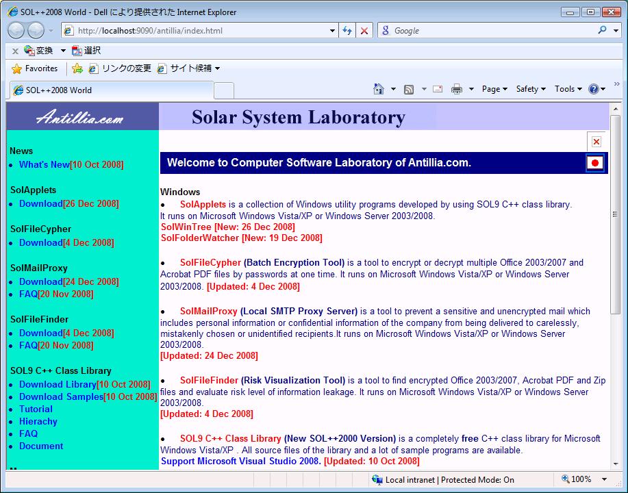This screenshot has width=628, height=493.
Task: Expand the feeds dropdown arrow
Action: 424,89
